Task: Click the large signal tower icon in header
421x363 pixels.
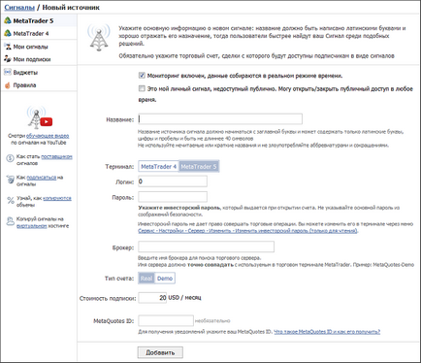Action: 98,38
